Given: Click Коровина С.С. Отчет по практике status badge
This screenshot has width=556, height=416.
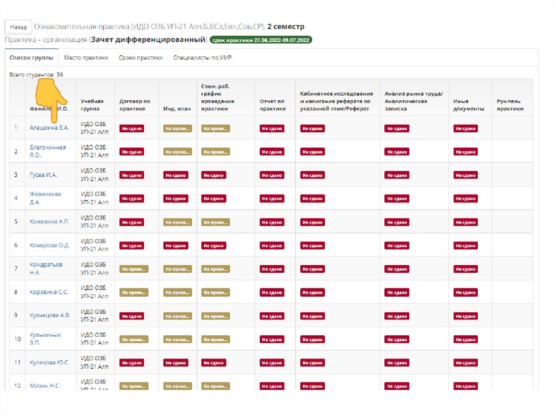Looking at the screenshot, I should 271,292.
